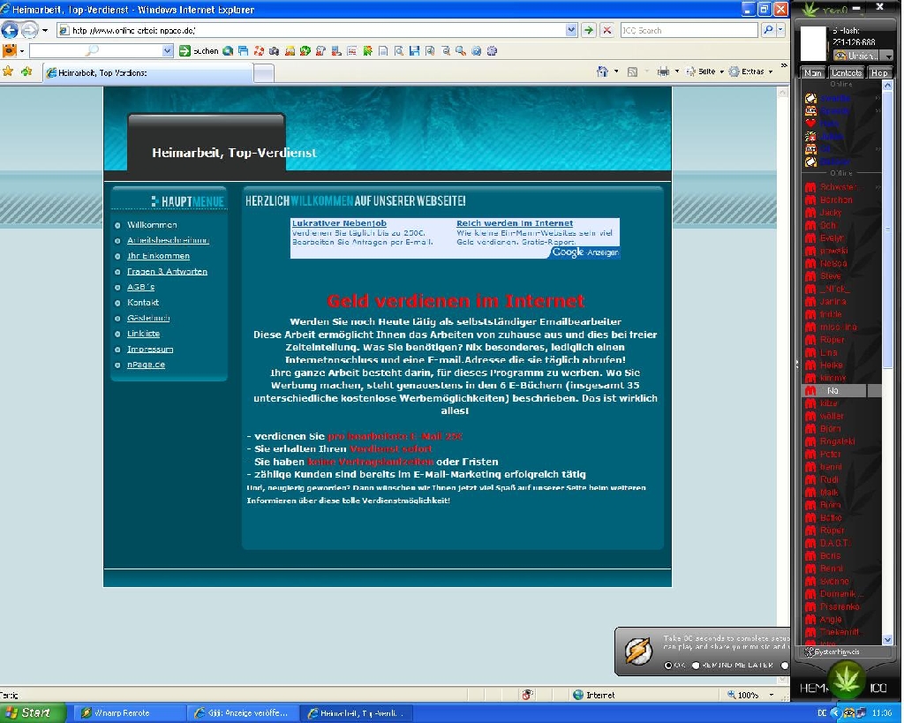
Task: Click the printer icon in IE toolbar
Action: click(663, 72)
